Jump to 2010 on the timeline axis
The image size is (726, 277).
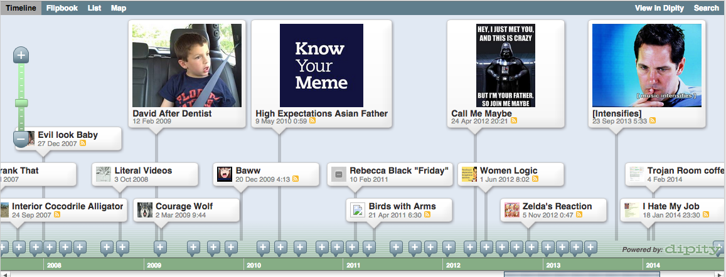pos(254,266)
